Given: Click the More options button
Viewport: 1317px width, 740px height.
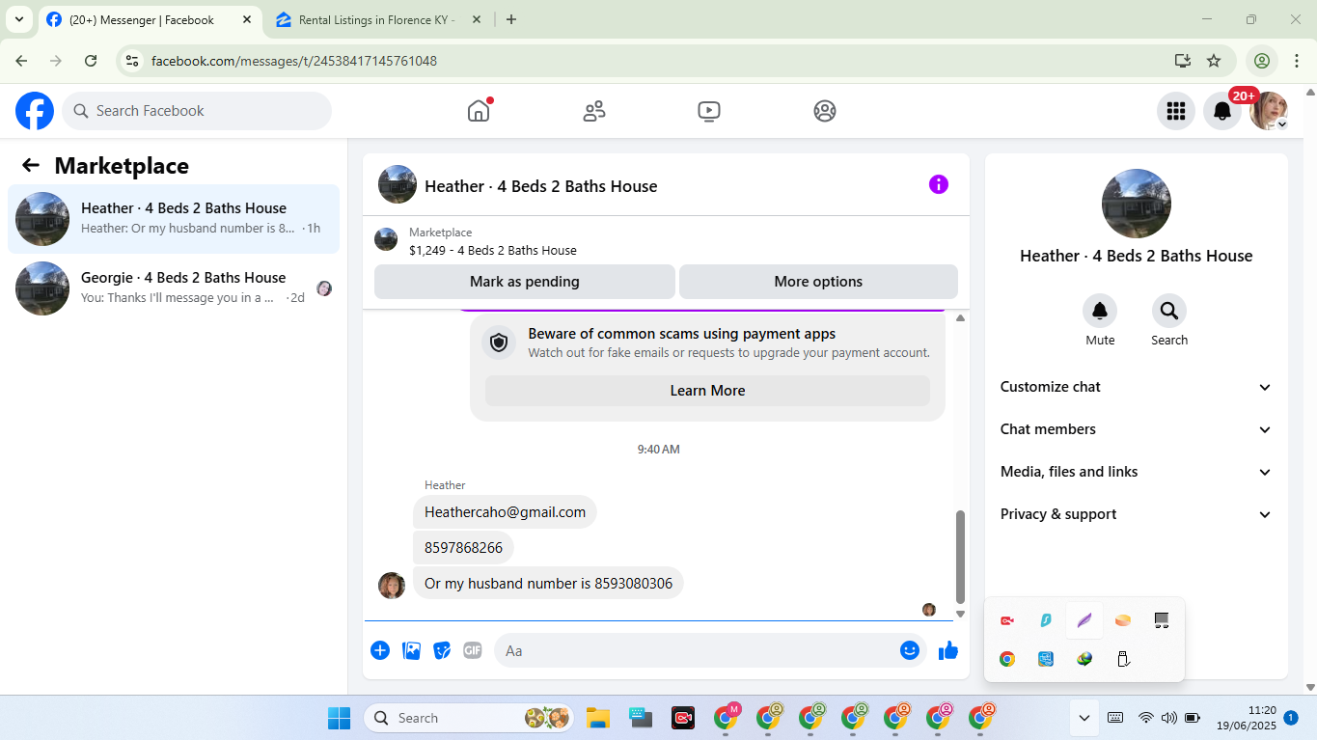Looking at the screenshot, I should [x=818, y=282].
